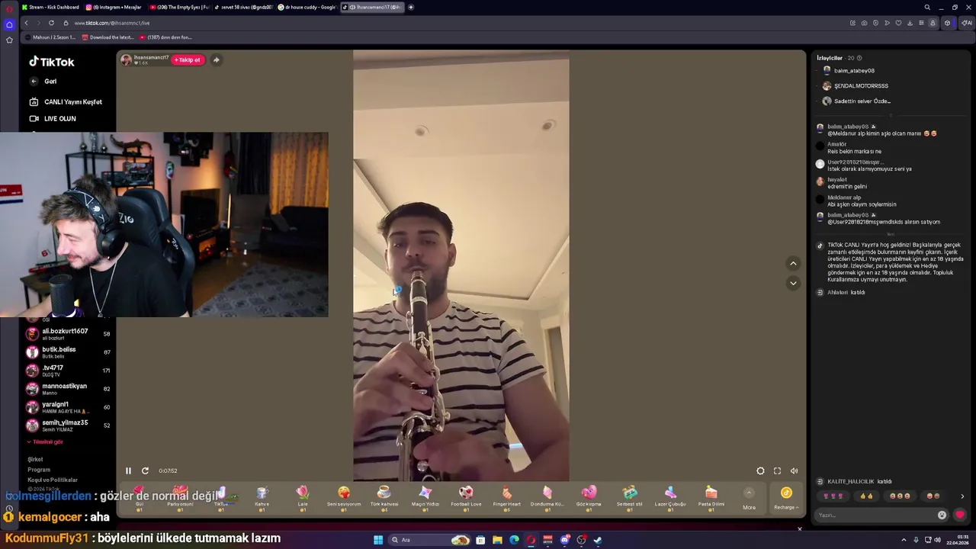The image size is (976, 549).
Task: Send a heart like to stream
Action: point(959,515)
